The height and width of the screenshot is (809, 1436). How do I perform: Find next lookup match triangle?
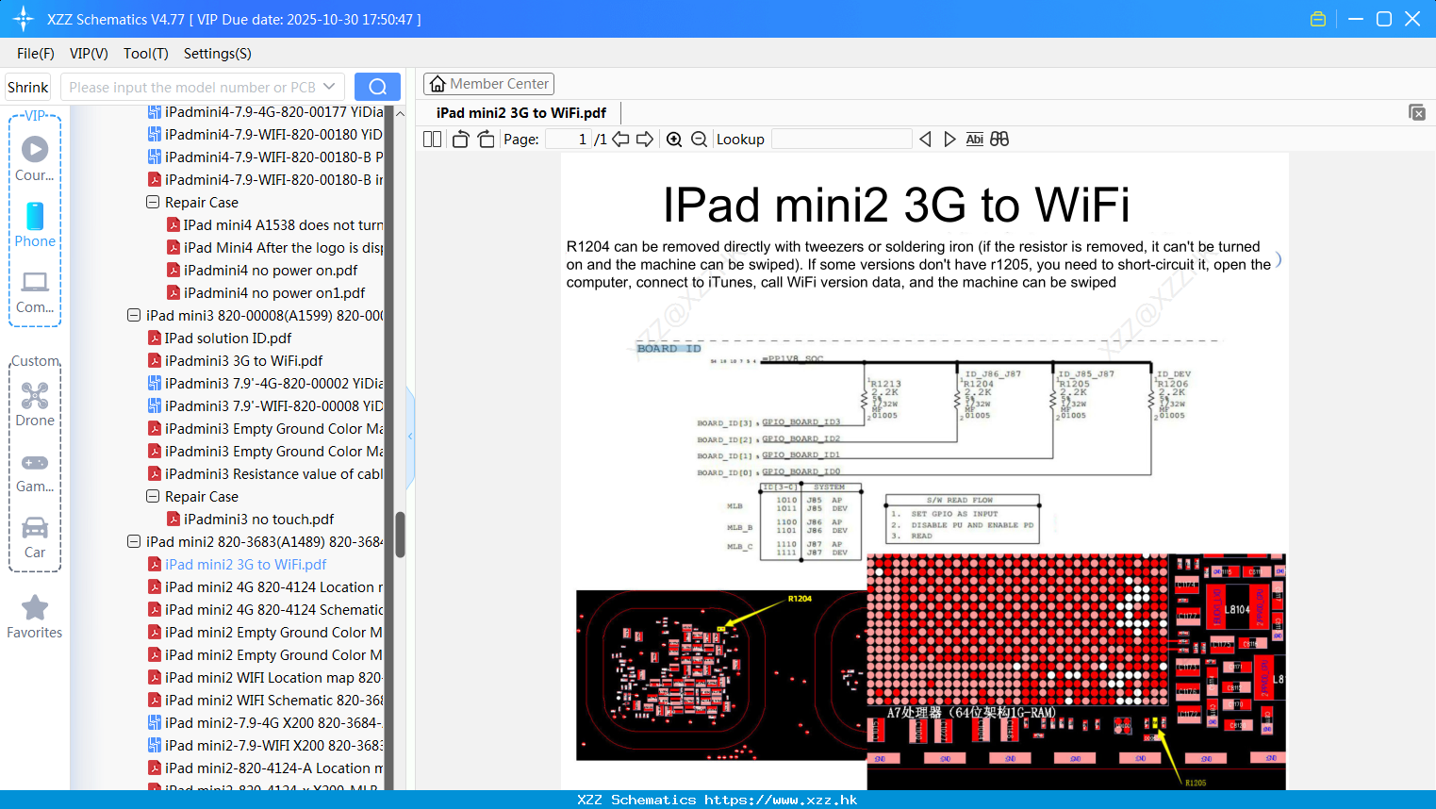tap(949, 140)
